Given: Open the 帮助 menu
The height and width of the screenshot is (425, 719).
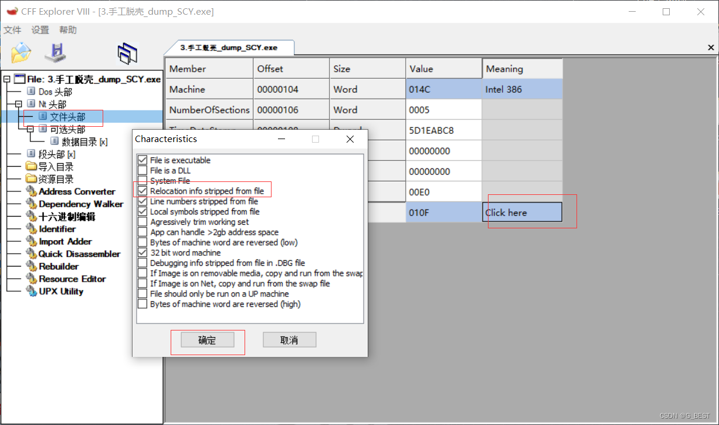Looking at the screenshot, I should pos(68,30).
